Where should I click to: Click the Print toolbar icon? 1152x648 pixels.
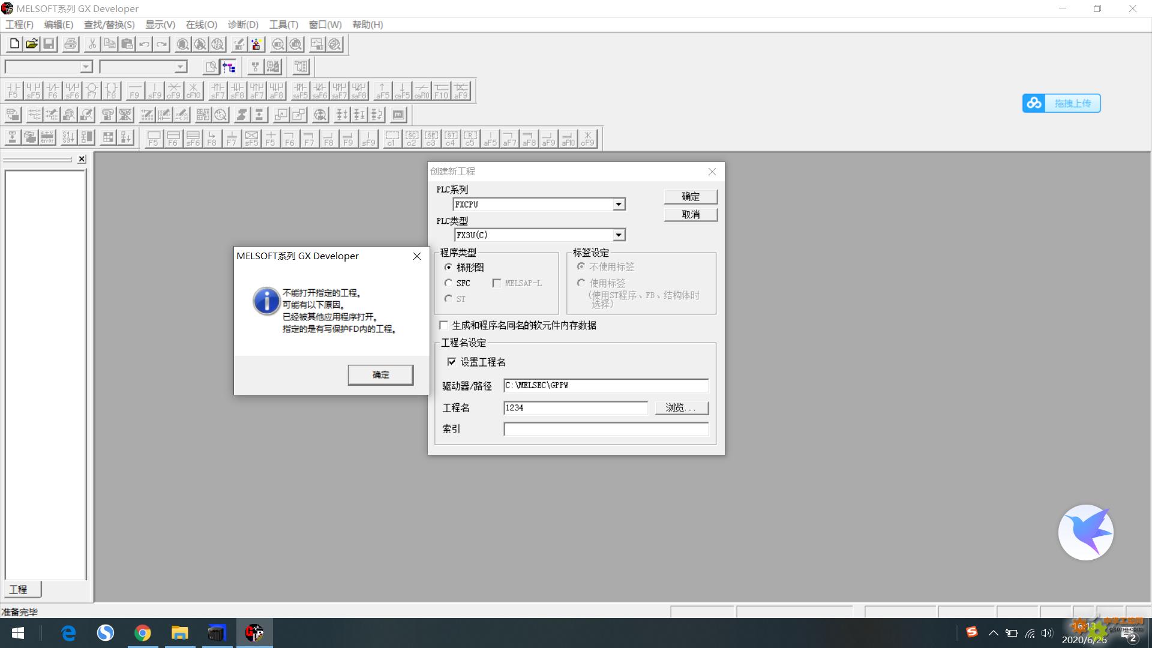70,44
